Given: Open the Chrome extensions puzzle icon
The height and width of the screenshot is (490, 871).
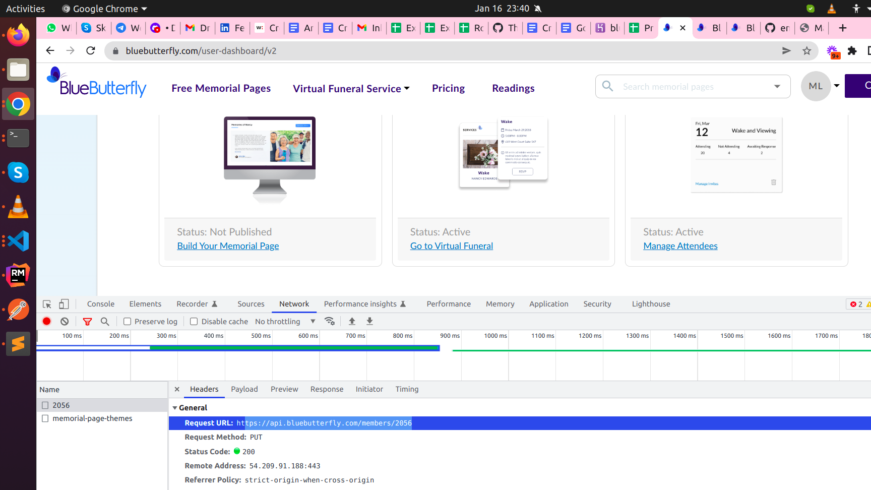Looking at the screenshot, I should 852,50.
